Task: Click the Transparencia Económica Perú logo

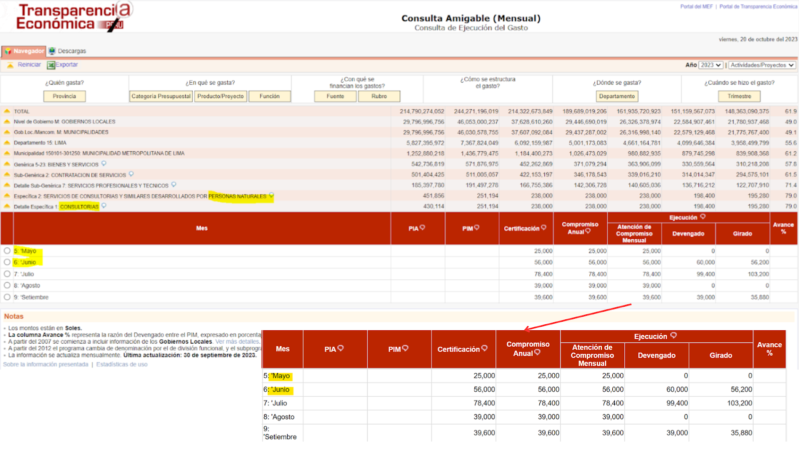Action: pos(74,17)
